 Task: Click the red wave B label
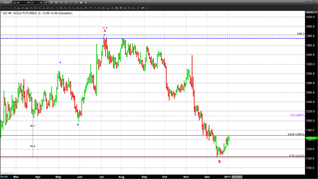(220, 161)
